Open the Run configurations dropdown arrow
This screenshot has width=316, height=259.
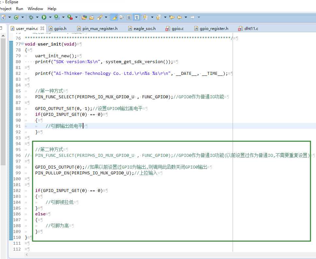(50, 18)
